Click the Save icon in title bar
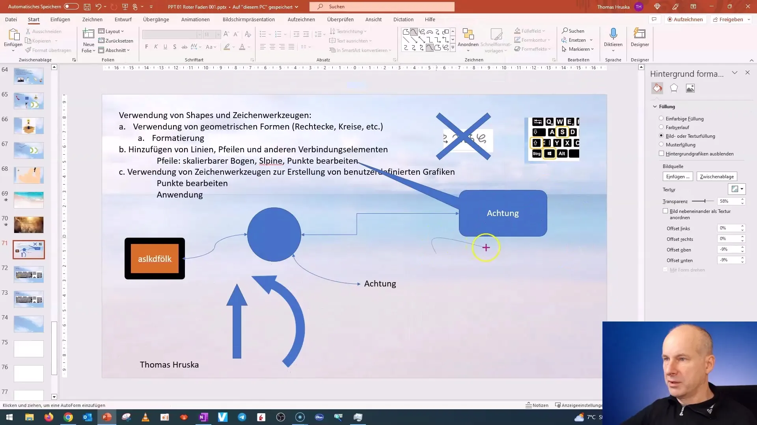This screenshot has width=757, height=425. [x=87, y=7]
